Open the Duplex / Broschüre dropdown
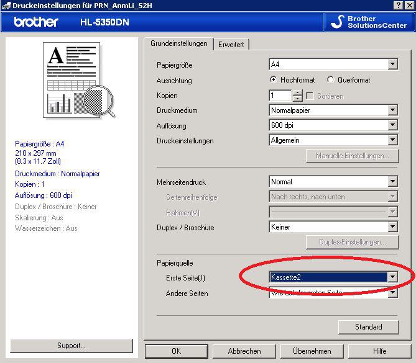Screen dimensions: 416x363 pos(333,227)
